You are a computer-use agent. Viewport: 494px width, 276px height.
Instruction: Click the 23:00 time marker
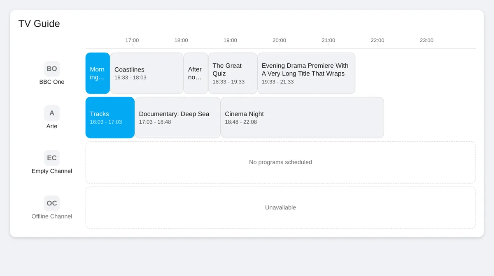pos(426,40)
